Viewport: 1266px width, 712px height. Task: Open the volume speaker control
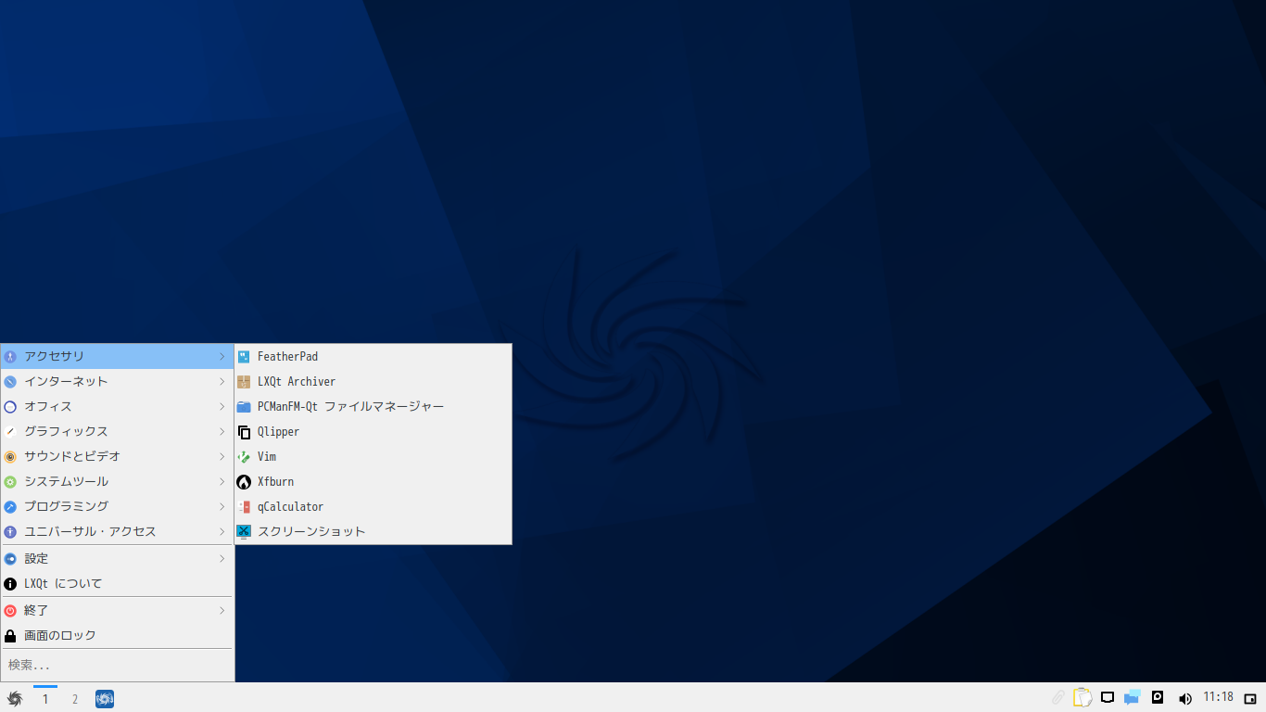[x=1184, y=698]
